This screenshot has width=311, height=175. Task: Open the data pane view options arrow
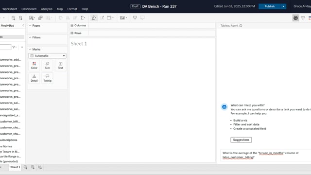click(x=22, y=47)
